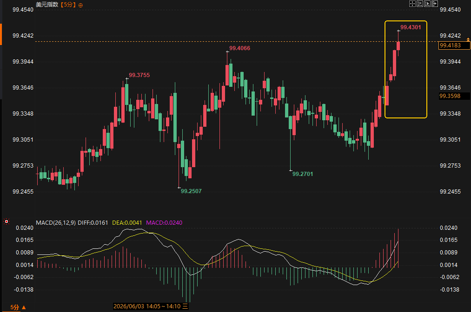This screenshot has height=312, width=471.
Task: Click 99.3944 on the left price axis
Action: coord(23,61)
